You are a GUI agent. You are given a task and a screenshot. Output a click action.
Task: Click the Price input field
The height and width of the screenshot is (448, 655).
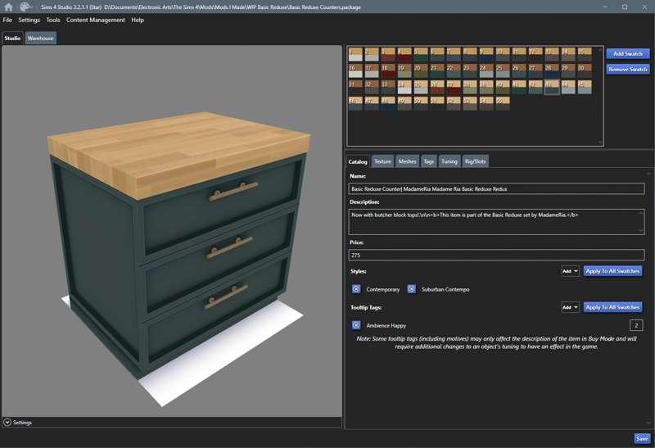[496, 255]
